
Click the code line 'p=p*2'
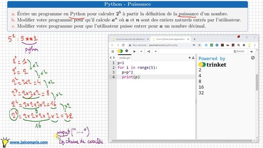(x=127, y=72)
